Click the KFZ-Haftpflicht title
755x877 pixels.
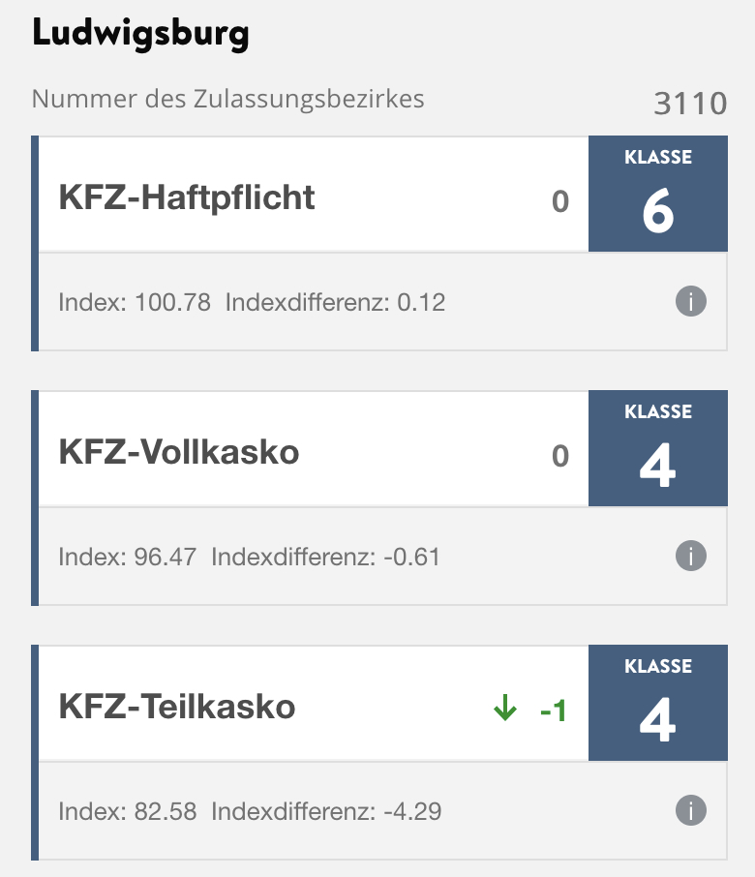187,197
